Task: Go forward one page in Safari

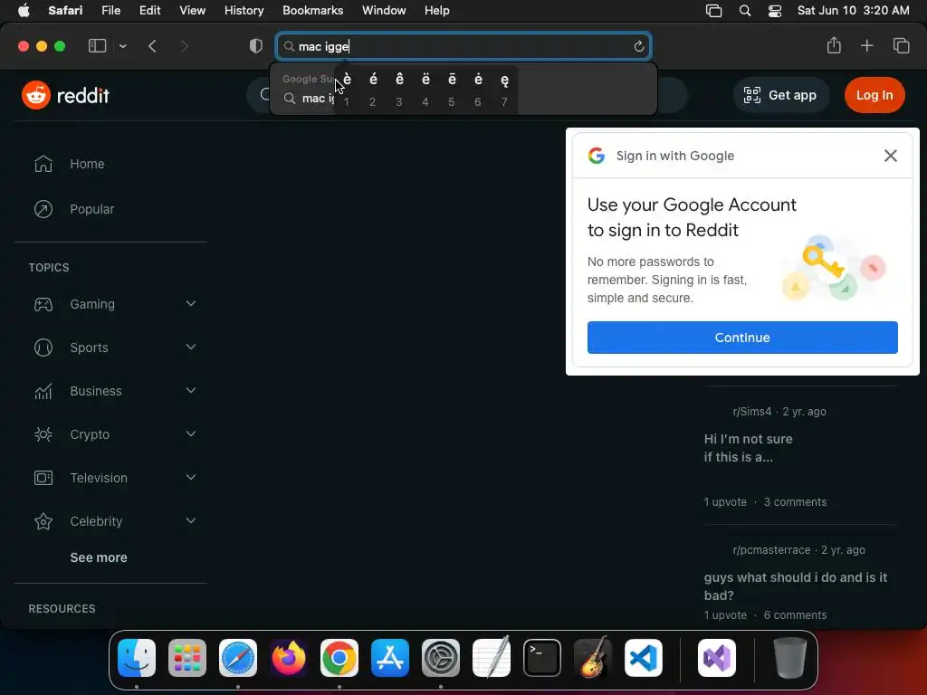Action: point(184,46)
